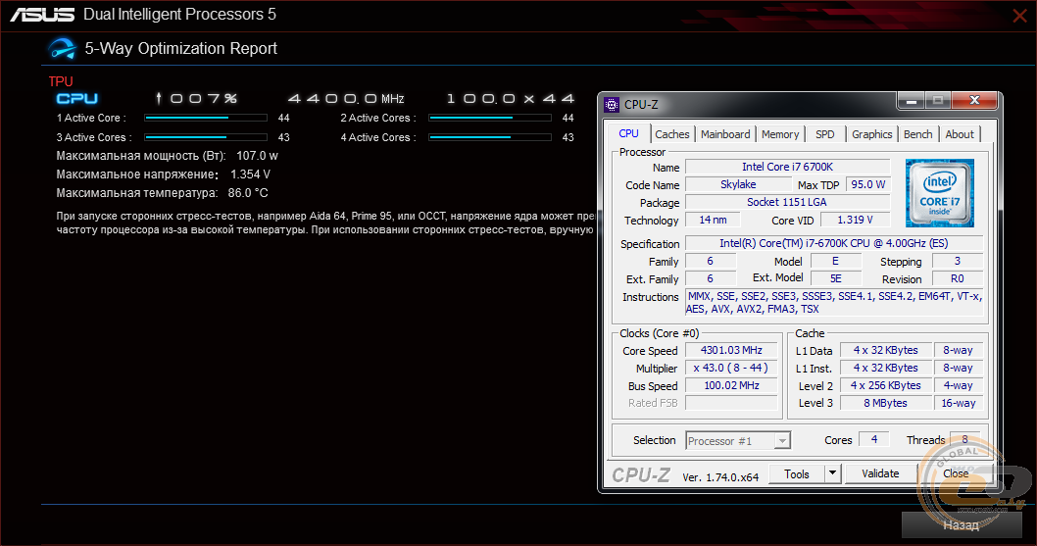Click the Multiplier value x 43.0 (8 - 44)
Screen dimensions: 1037x546
pyautogui.click(x=731, y=368)
